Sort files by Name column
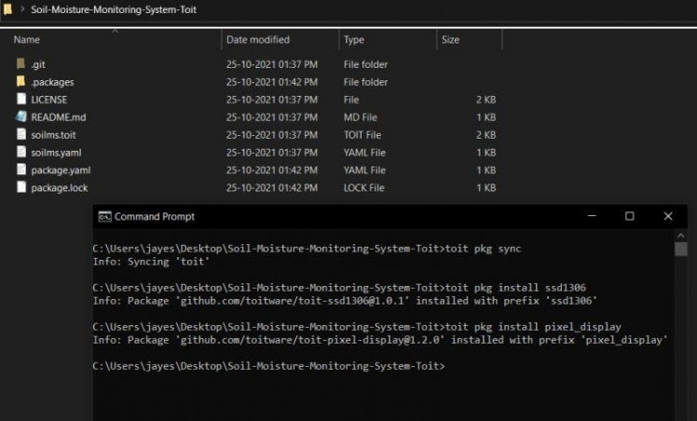The height and width of the screenshot is (421, 697). [28, 40]
